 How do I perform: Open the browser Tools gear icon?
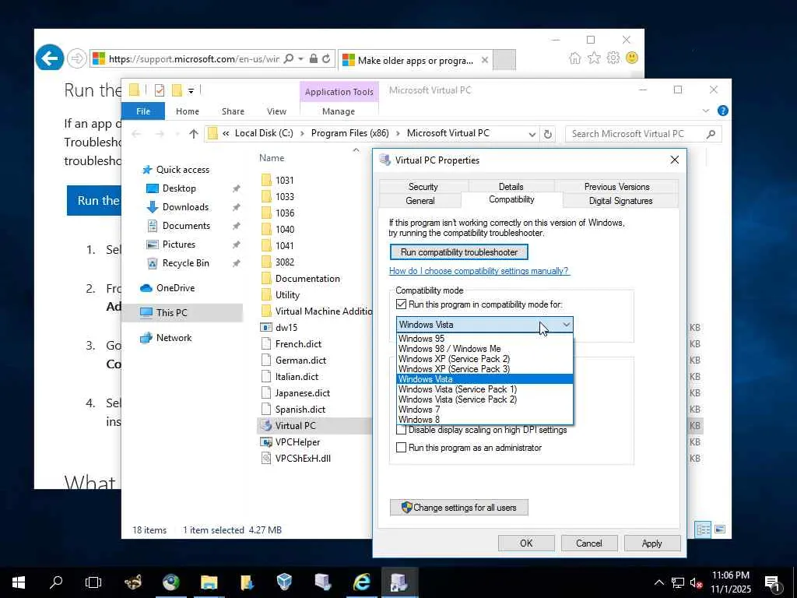[x=613, y=58]
